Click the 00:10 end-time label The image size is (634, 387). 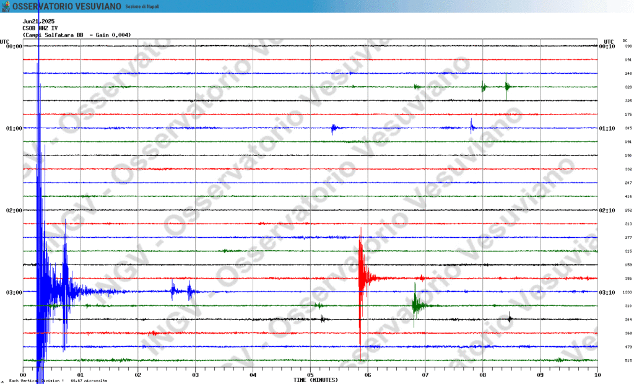pyautogui.click(x=607, y=46)
